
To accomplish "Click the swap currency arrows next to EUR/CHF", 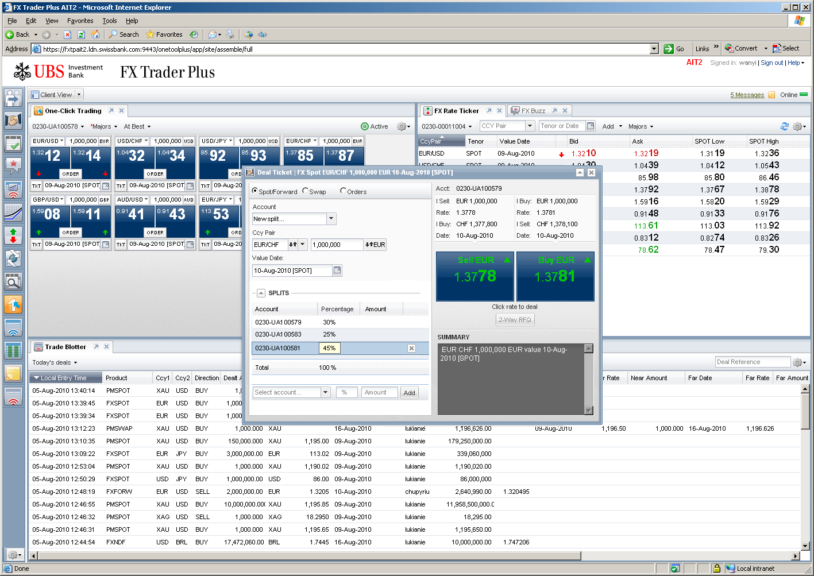I will tap(293, 245).
